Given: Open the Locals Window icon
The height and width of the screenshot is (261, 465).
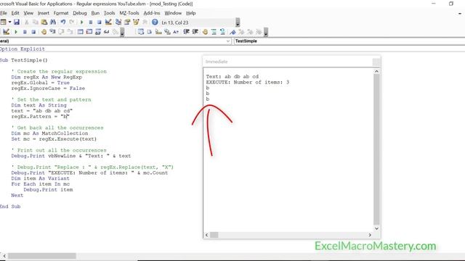Looking at the screenshot, I should 81,32.
